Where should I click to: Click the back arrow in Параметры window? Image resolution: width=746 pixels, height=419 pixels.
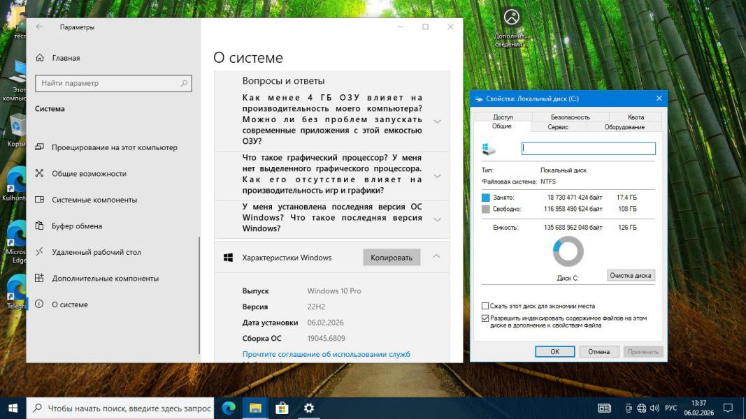(x=39, y=27)
